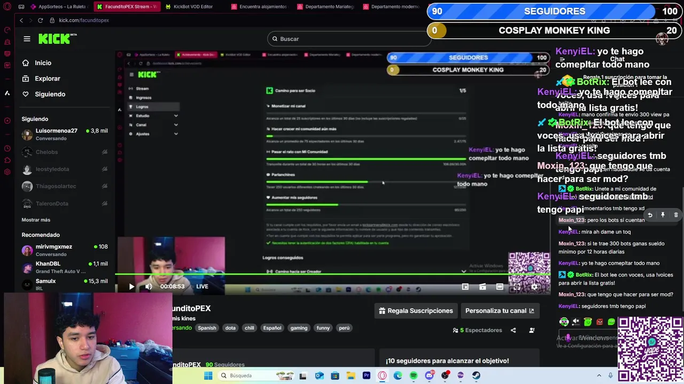The width and height of the screenshot is (684, 384).
Task: Pick the green angel emote in chat
Action: click(588, 322)
